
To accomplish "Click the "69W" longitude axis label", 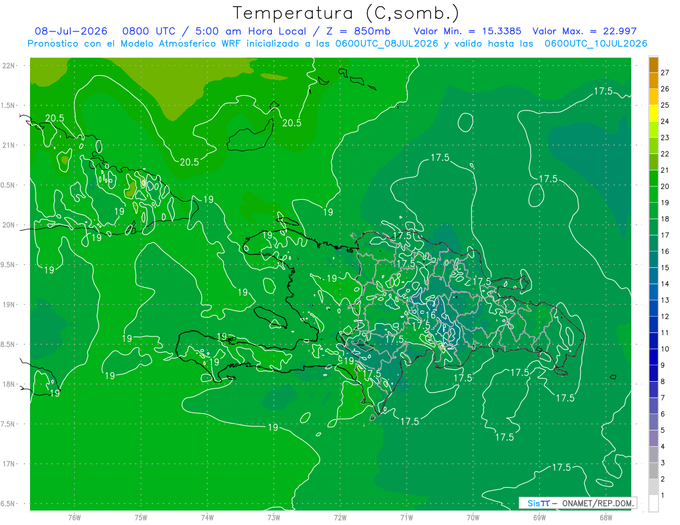I will pyautogui.click(x=539, y=517).
